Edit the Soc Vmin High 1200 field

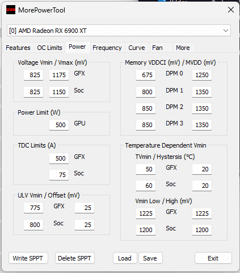[x=202, y=230]
